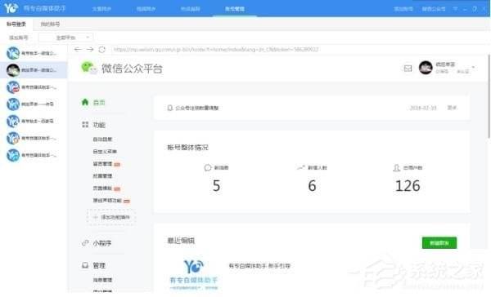
Task: Click the green WeChat logo beside 微信公众平台
Action: [88, 68]
